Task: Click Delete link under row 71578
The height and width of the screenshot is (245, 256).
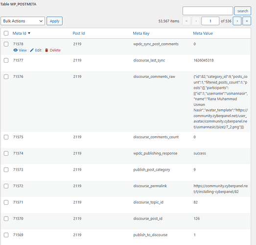Action: 55,50
